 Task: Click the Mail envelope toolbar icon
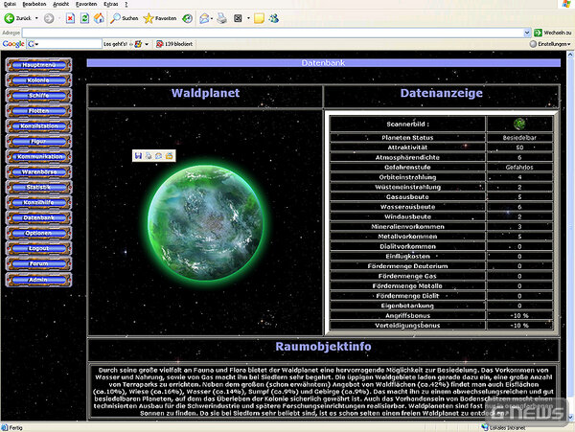click(204, 18)
